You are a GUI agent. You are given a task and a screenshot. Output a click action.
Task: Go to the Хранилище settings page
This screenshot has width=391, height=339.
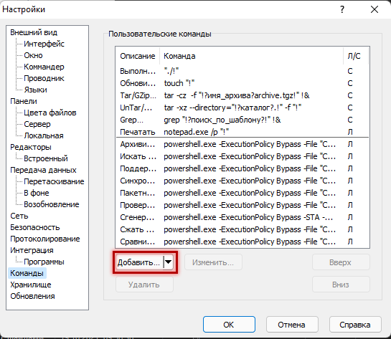point(31,285)
